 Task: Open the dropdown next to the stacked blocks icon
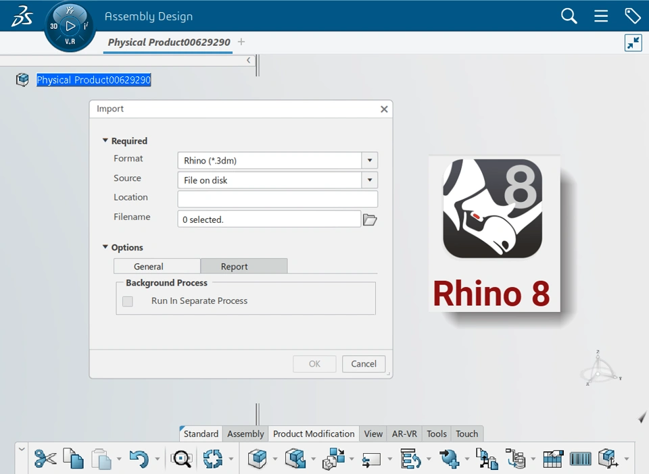[x=352, y=458]
